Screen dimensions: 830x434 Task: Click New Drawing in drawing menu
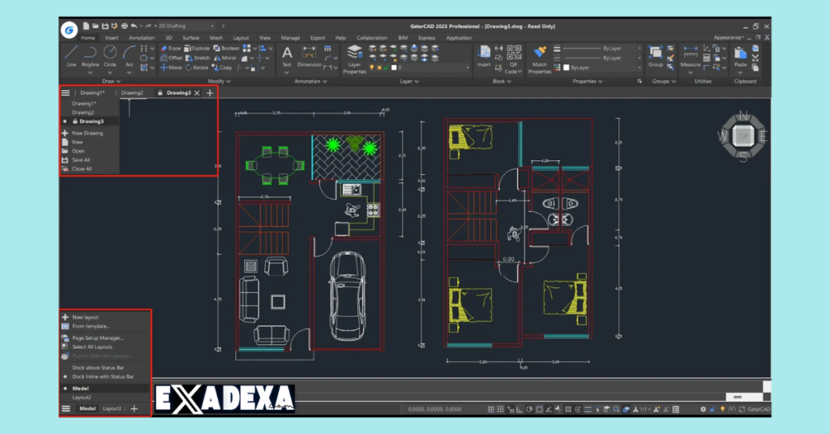point(88,134)
